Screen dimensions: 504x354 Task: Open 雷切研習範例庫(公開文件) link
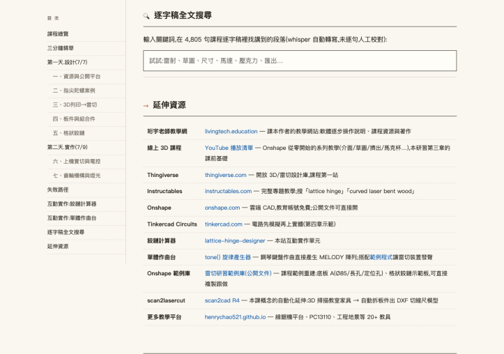point(238,273)
